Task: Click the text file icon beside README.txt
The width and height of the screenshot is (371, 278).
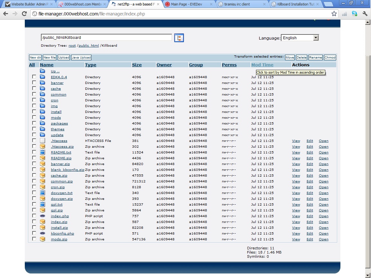Action: pos(43,152)
